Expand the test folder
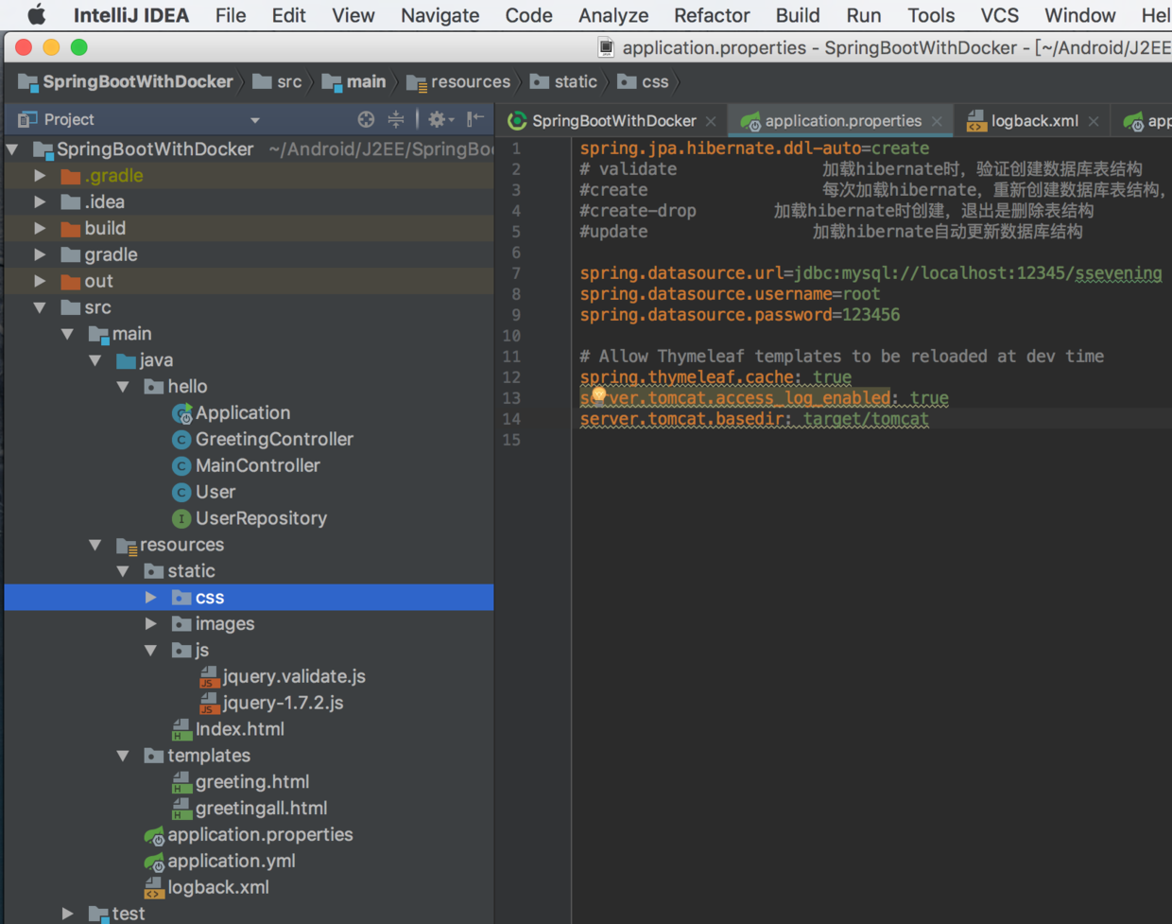This screenshot has width=1172, height=924. click(67, 914)
